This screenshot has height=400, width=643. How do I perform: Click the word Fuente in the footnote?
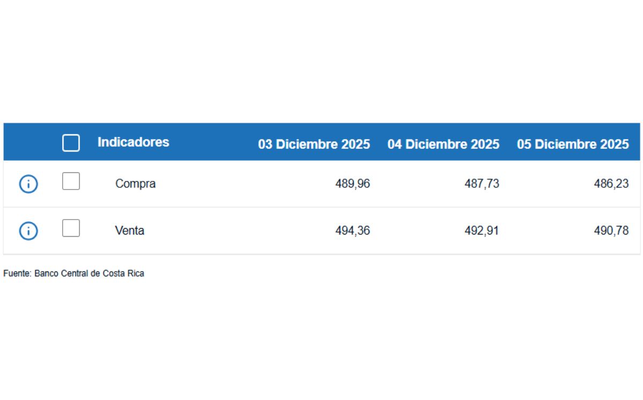[17, 274]
